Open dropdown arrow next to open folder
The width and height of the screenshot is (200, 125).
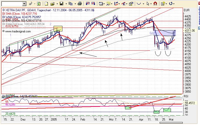click(x=57, y=4)
